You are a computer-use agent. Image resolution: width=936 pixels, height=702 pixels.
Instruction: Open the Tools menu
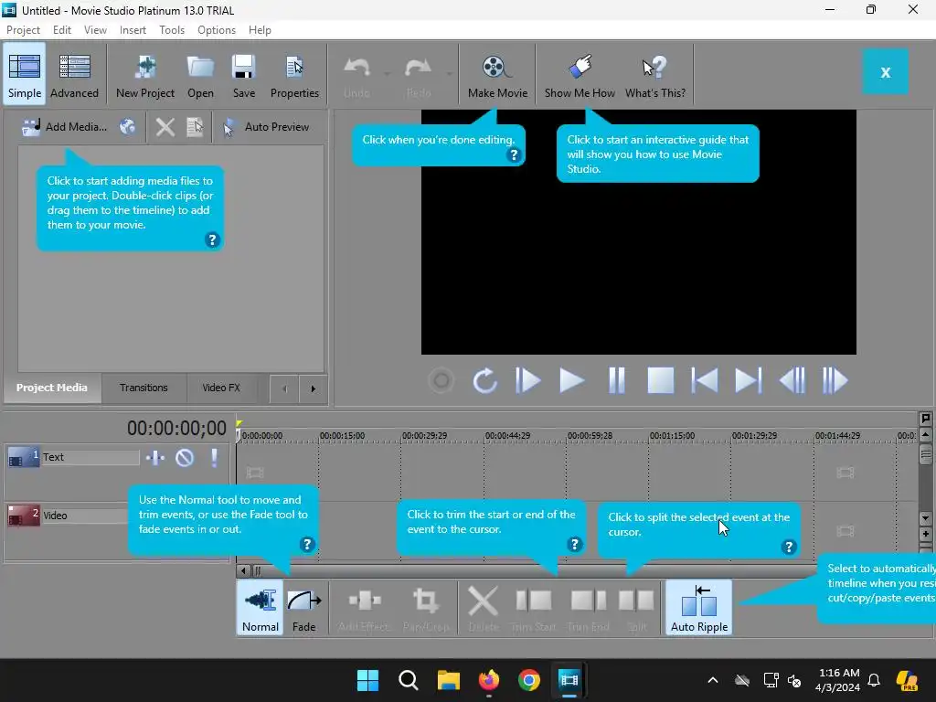(172, 30)
